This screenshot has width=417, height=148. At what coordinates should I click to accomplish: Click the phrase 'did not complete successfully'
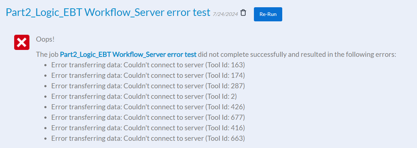coord(238,55)
